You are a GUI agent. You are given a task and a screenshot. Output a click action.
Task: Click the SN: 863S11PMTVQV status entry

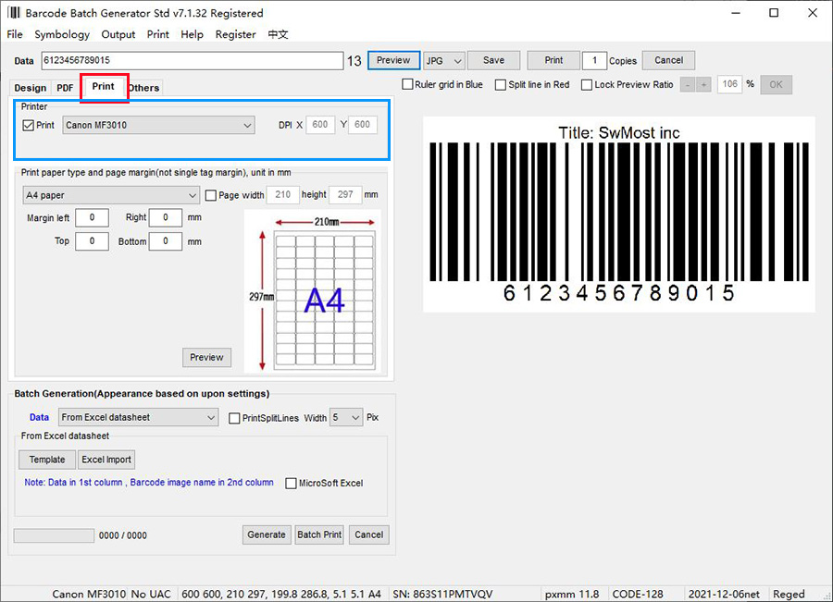[442, 594]
